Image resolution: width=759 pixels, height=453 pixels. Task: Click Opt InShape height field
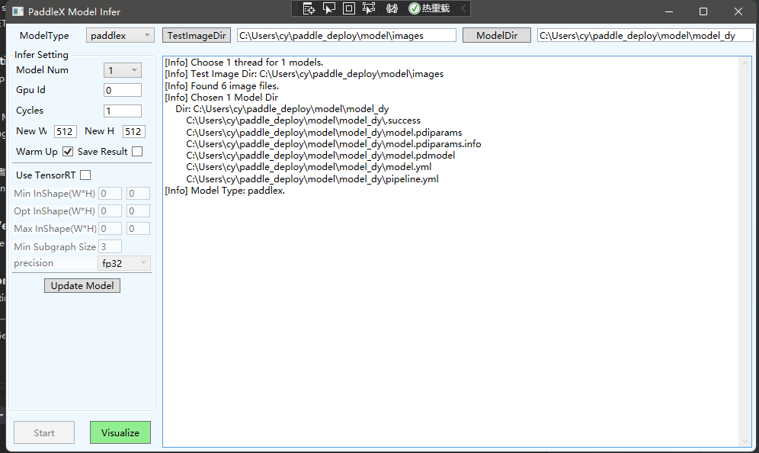138,211
